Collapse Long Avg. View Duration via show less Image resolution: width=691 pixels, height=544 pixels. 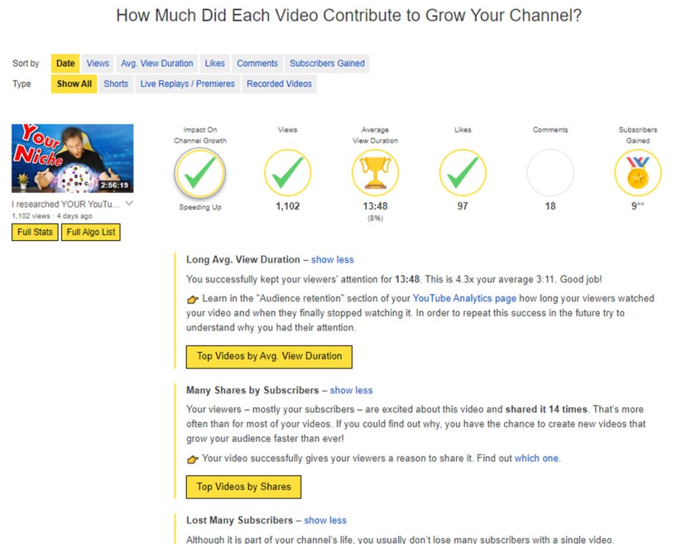pyautogui.click(x=332, y=260)
